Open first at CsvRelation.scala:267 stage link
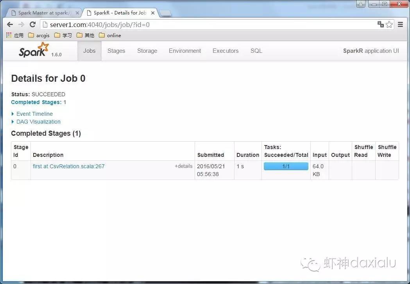Image resolution: width=410 pixels, height=284 pixels. click(x=68, y=166)
